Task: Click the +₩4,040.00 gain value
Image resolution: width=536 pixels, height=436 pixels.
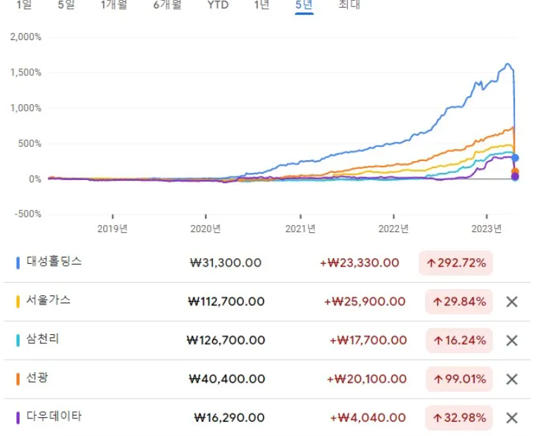Action: (368, 418)
